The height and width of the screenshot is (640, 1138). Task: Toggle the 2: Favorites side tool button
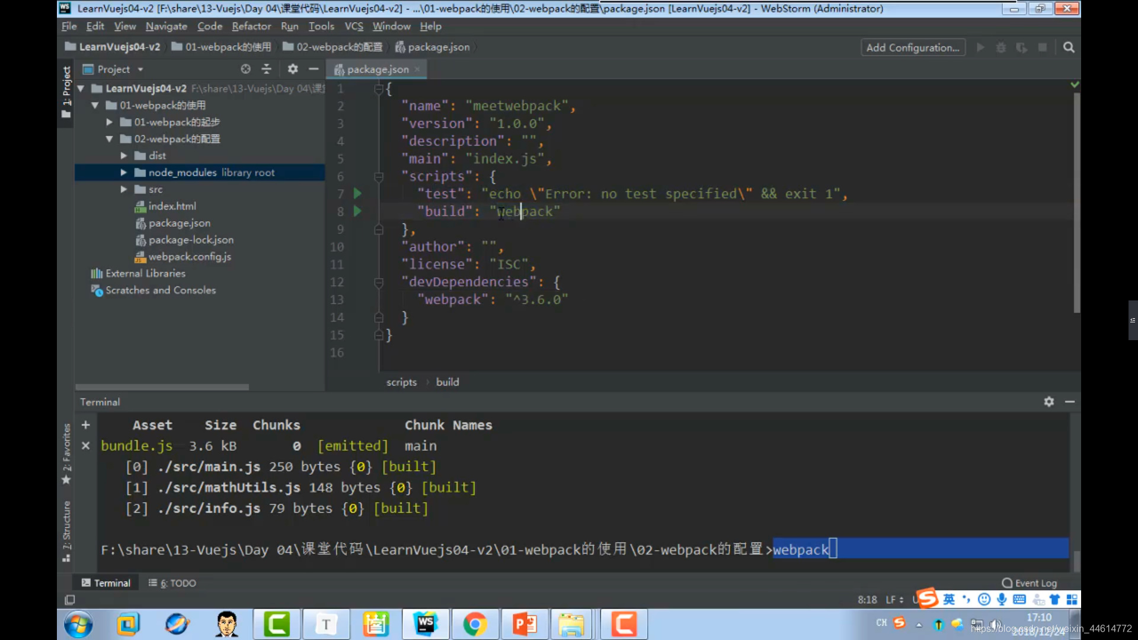coord(66,453)
